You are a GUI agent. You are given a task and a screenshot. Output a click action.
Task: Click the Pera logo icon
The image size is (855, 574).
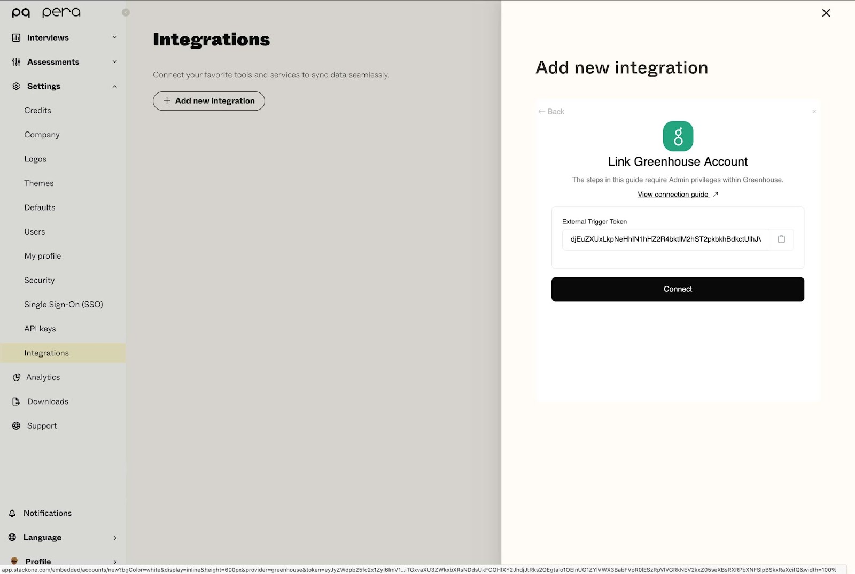pyautogui.click(x=21, y=12)
